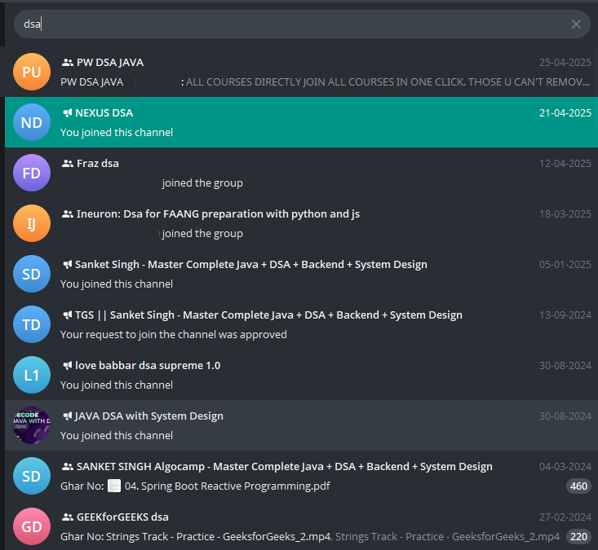Open Ineuron: Dsa for FAANG preparation chat
598x550 pixels.
click(218, 214)
